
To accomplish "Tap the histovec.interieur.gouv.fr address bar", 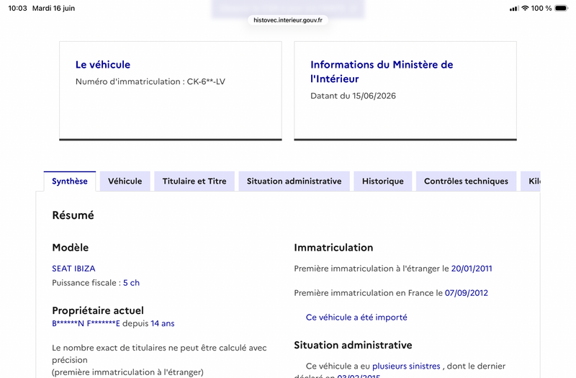I will 288,20.
